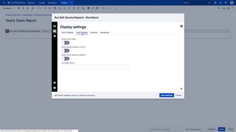The image size is (236, 132).
Task: Click the Focused field info icon
Action: 74,63
